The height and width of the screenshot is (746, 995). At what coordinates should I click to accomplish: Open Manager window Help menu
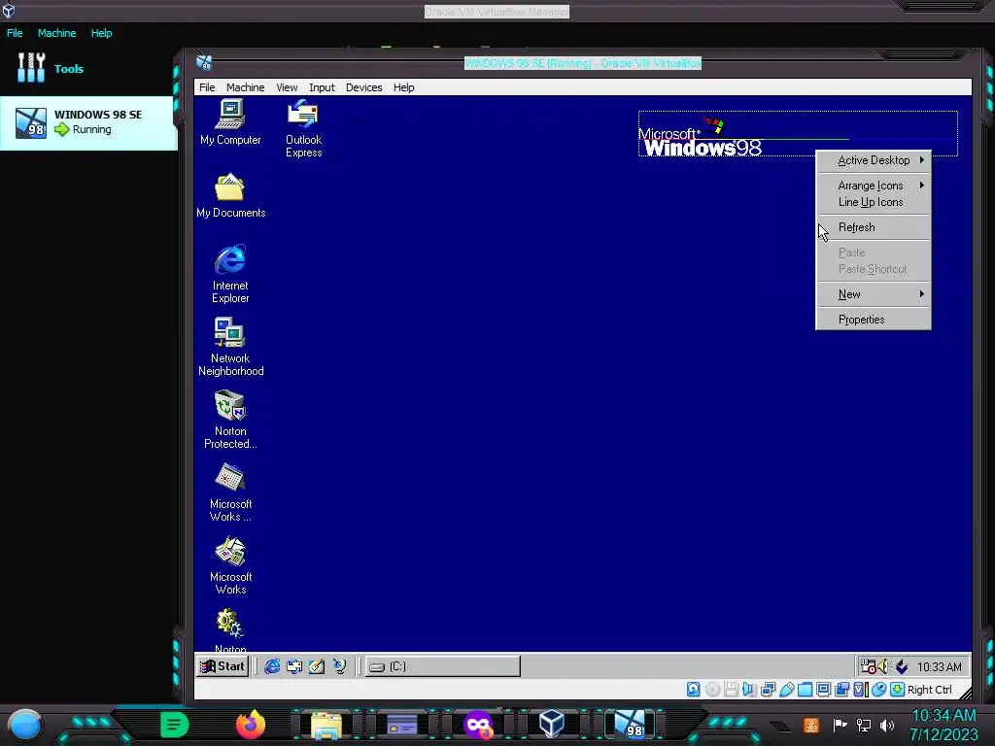pyautogui.click(x=101, y=33)
